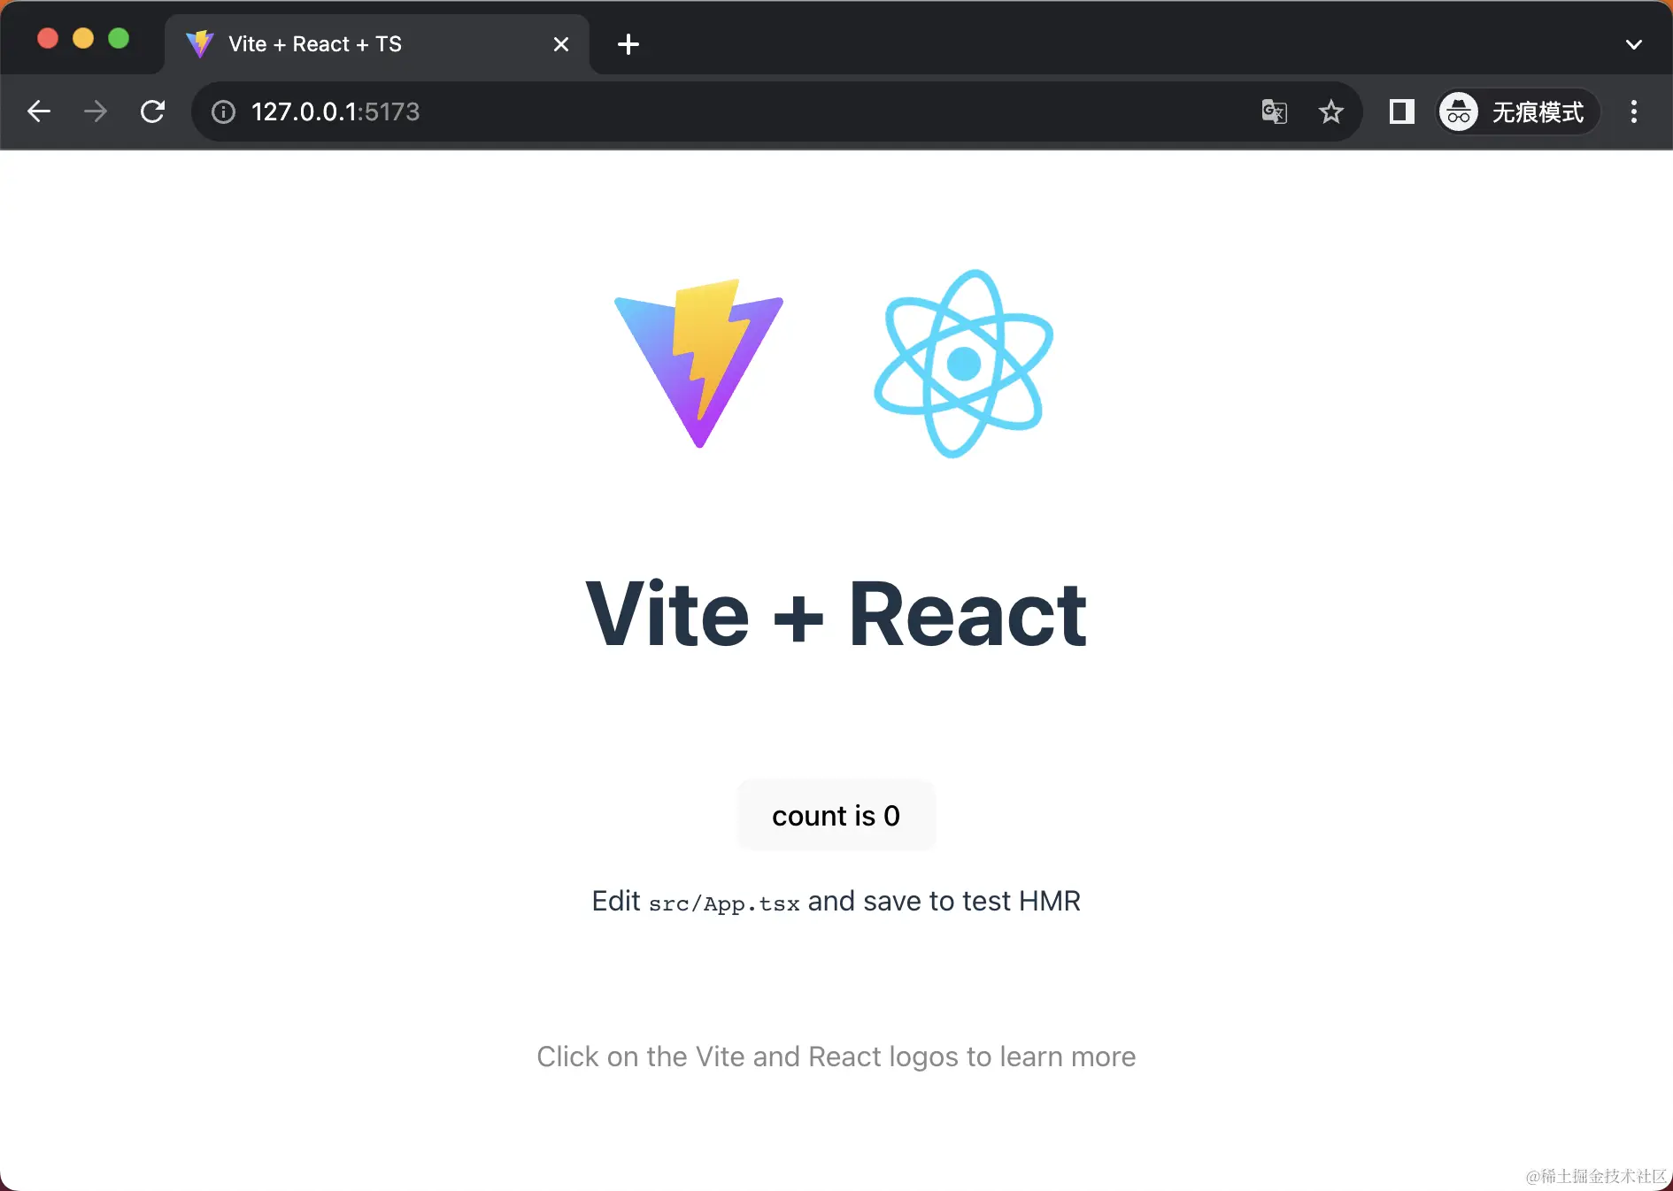1673x1191 pixels.
Task: Open new tab with plus button
Action: click(628, 44)
